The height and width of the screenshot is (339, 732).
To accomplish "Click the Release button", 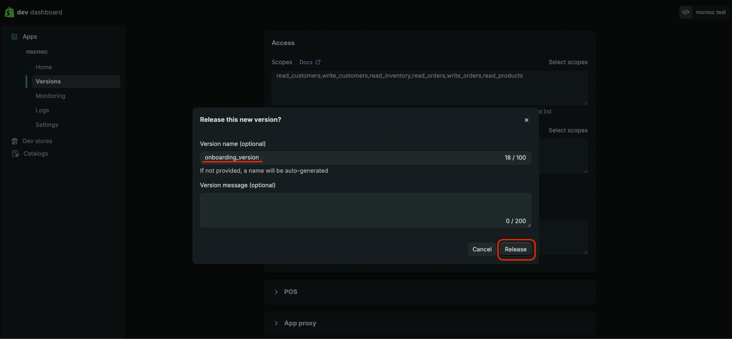I will point(515,249).
